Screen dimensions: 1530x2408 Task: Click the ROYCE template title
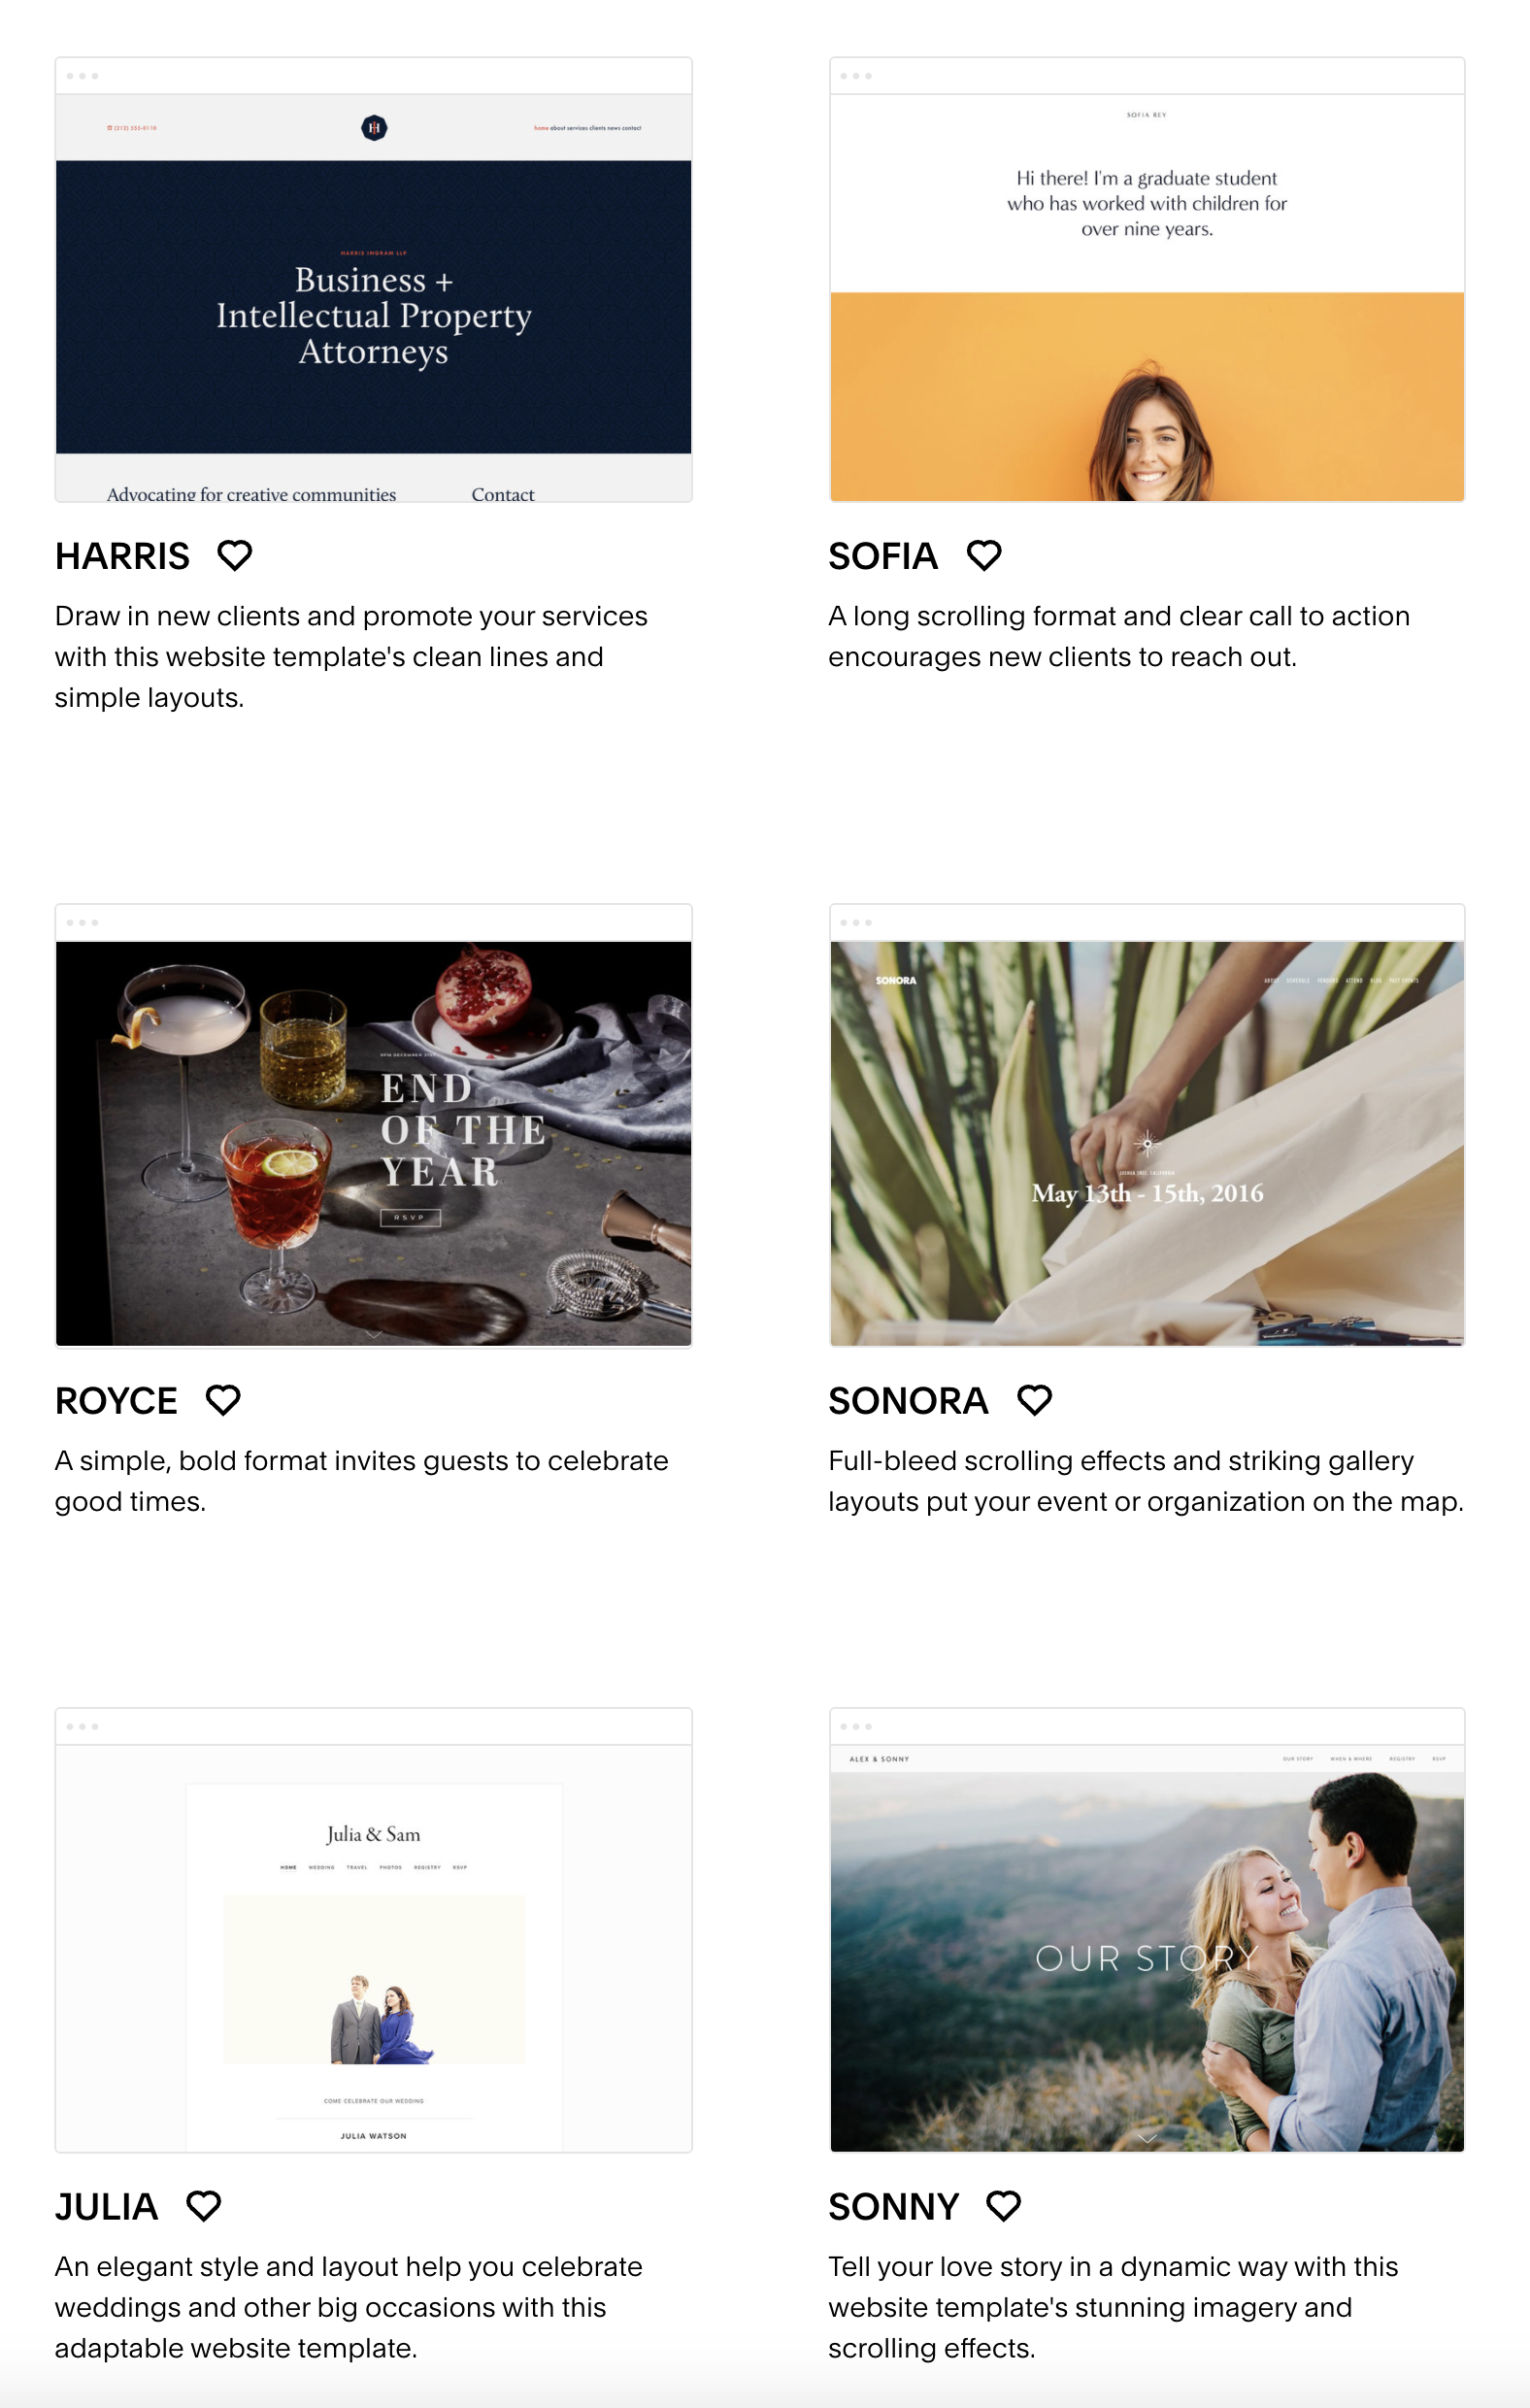tap(116, 1401)
